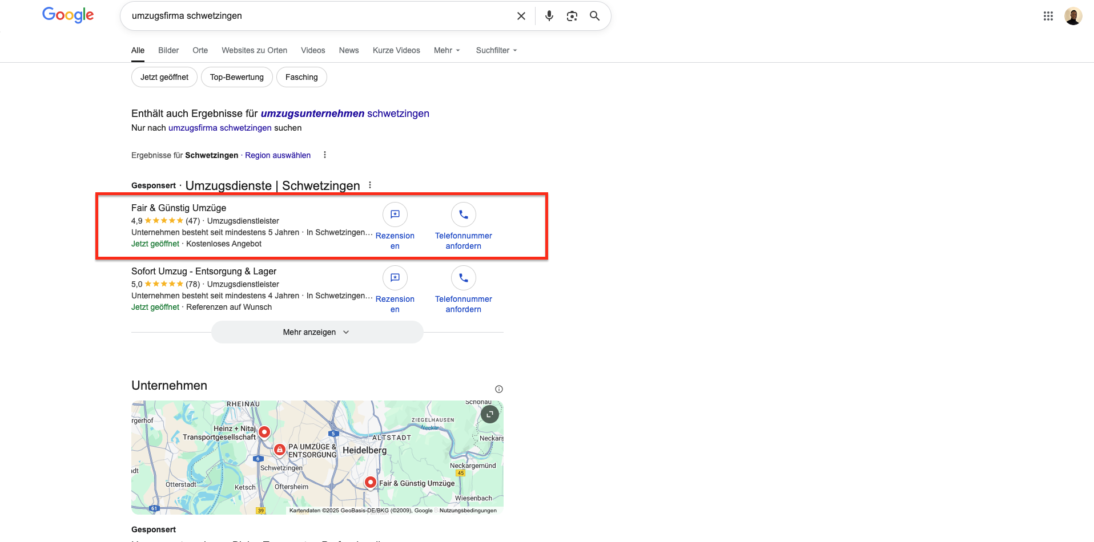Open the Fair & Günstig Umzüge listing title
1094x542 pixels.
coord(179,208)
